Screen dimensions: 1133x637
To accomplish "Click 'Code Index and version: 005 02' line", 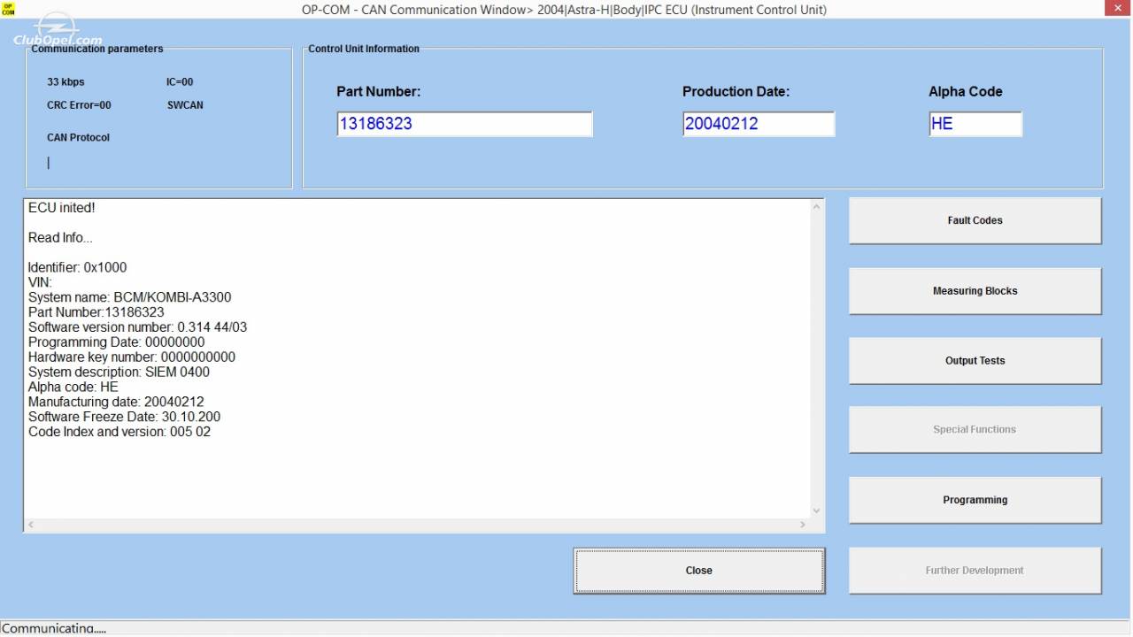I will click(x=119, y=432).
